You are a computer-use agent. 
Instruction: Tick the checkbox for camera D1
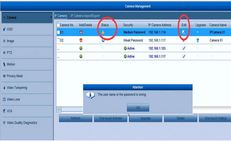(59, 32)
